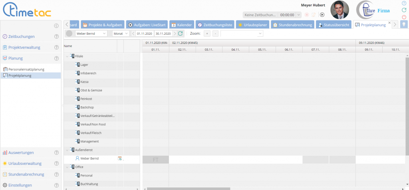Click the calendar icon in Weber Bernd row
The image size is (409, 190).
119,158
